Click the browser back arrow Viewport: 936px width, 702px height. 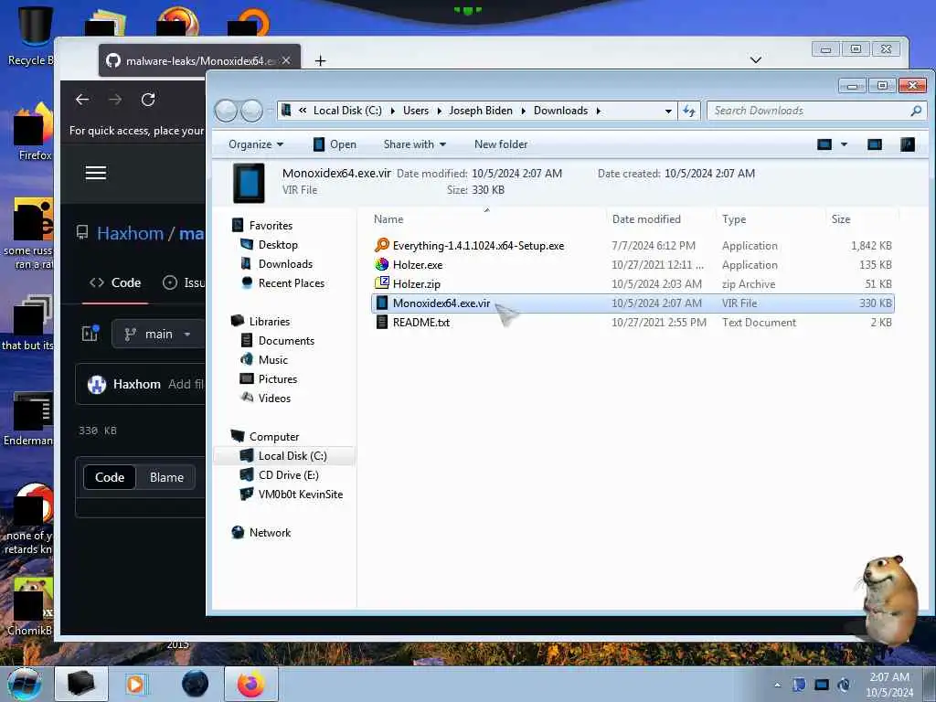click(x=82, y=100)
